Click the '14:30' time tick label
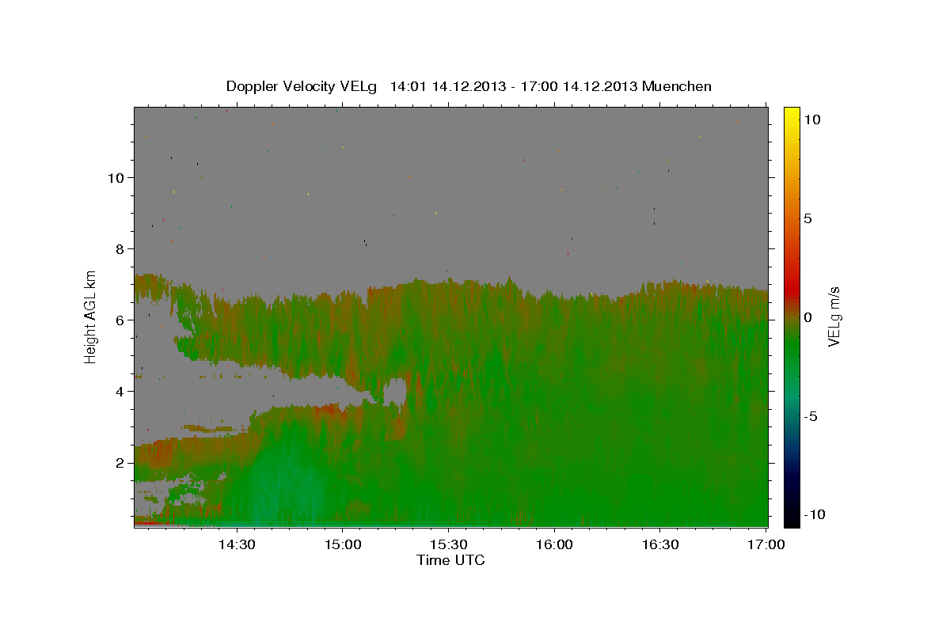The width and height of the screenshot is (950, 633). pos(236,544)
